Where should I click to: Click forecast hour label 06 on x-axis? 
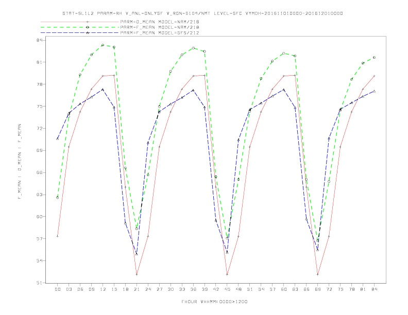click(80, 289)
